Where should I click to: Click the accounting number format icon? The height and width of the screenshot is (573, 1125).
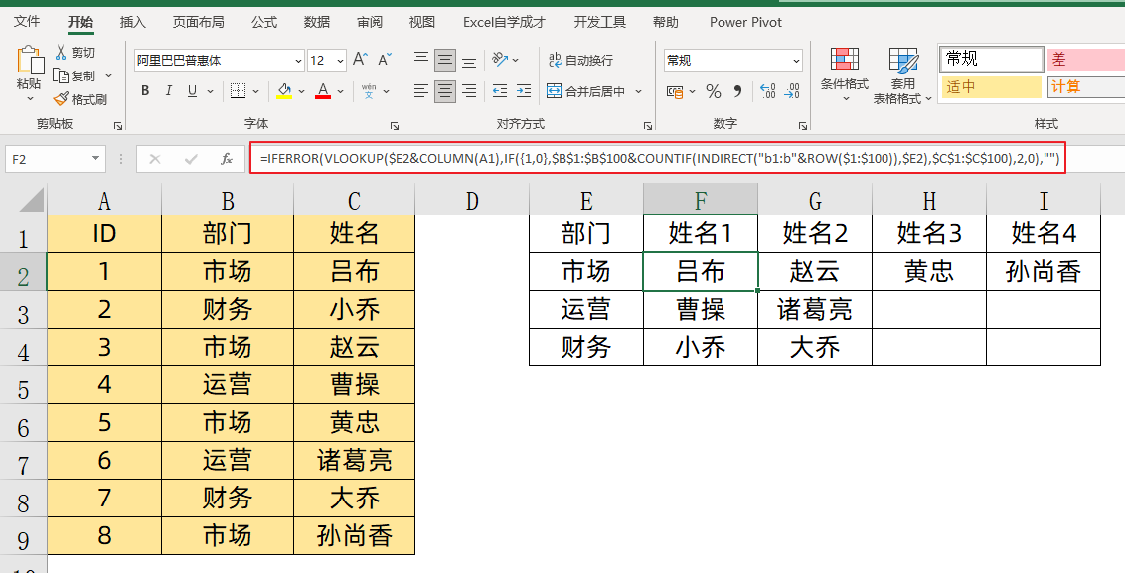tap(675, 91)
